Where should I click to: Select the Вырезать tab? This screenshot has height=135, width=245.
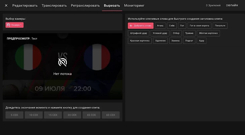112,6
